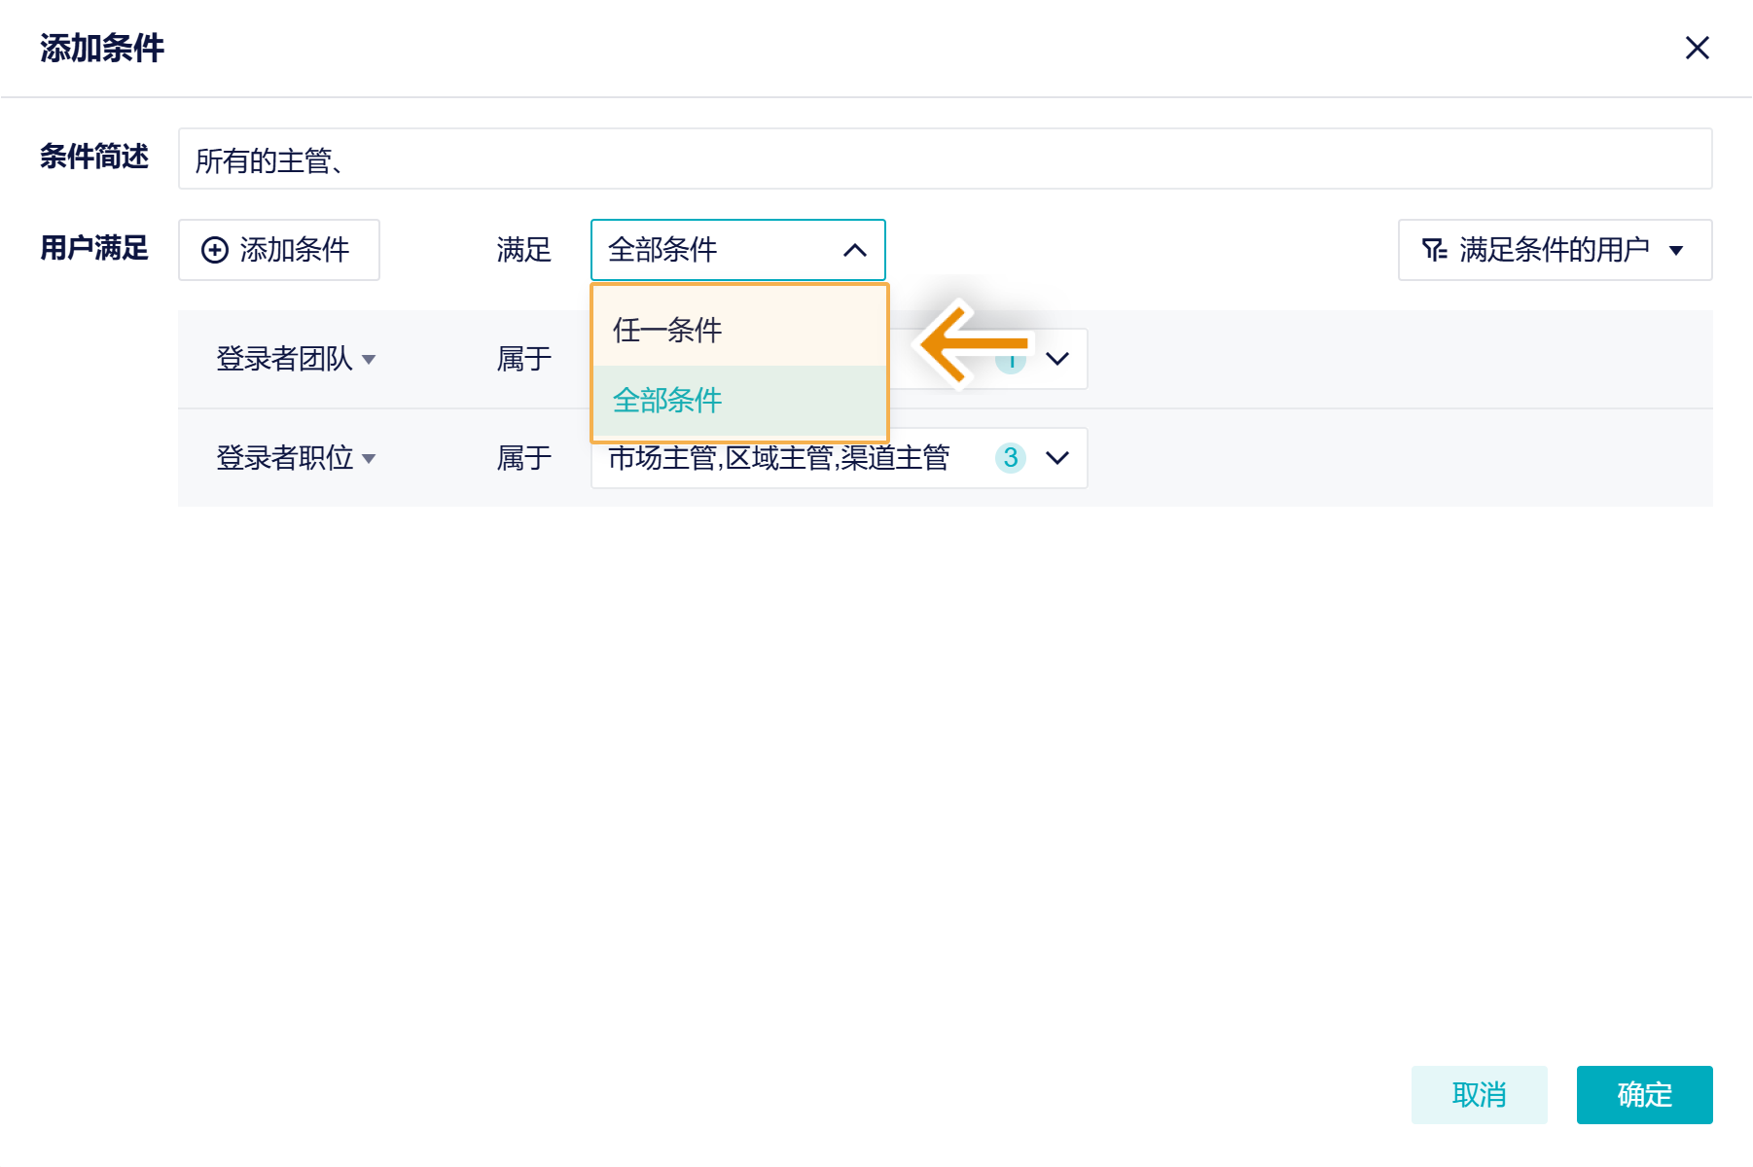Close the 添加条件 dialog
The width and height of the screenshot is (1753, 1167).
[1697, 48]
